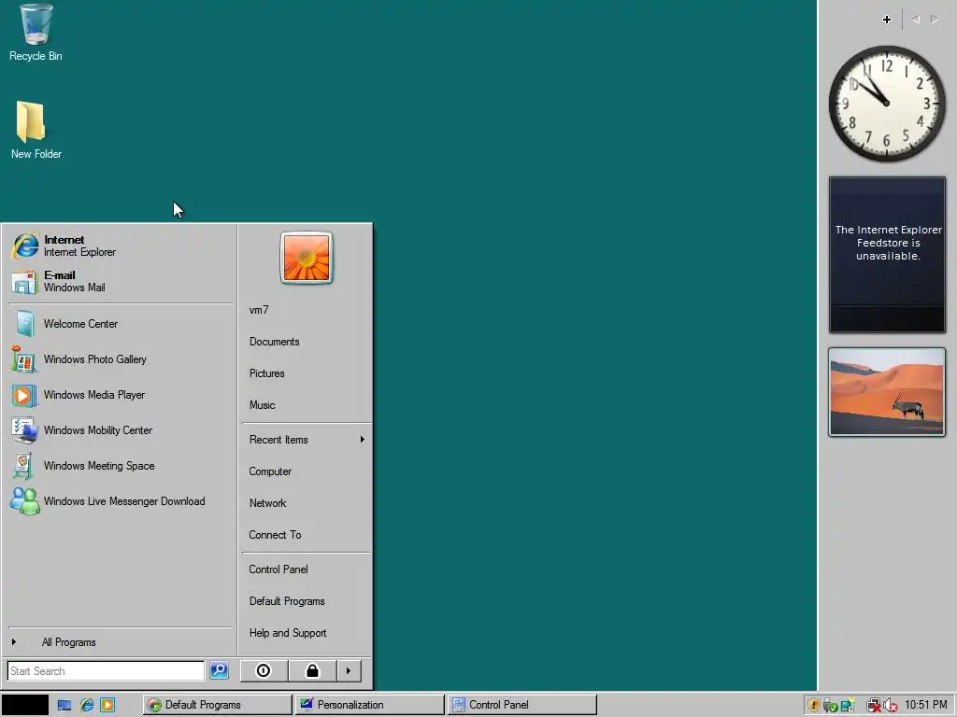Open Help and Support
This screenshot has width=957, height=717.
point(307,633)
